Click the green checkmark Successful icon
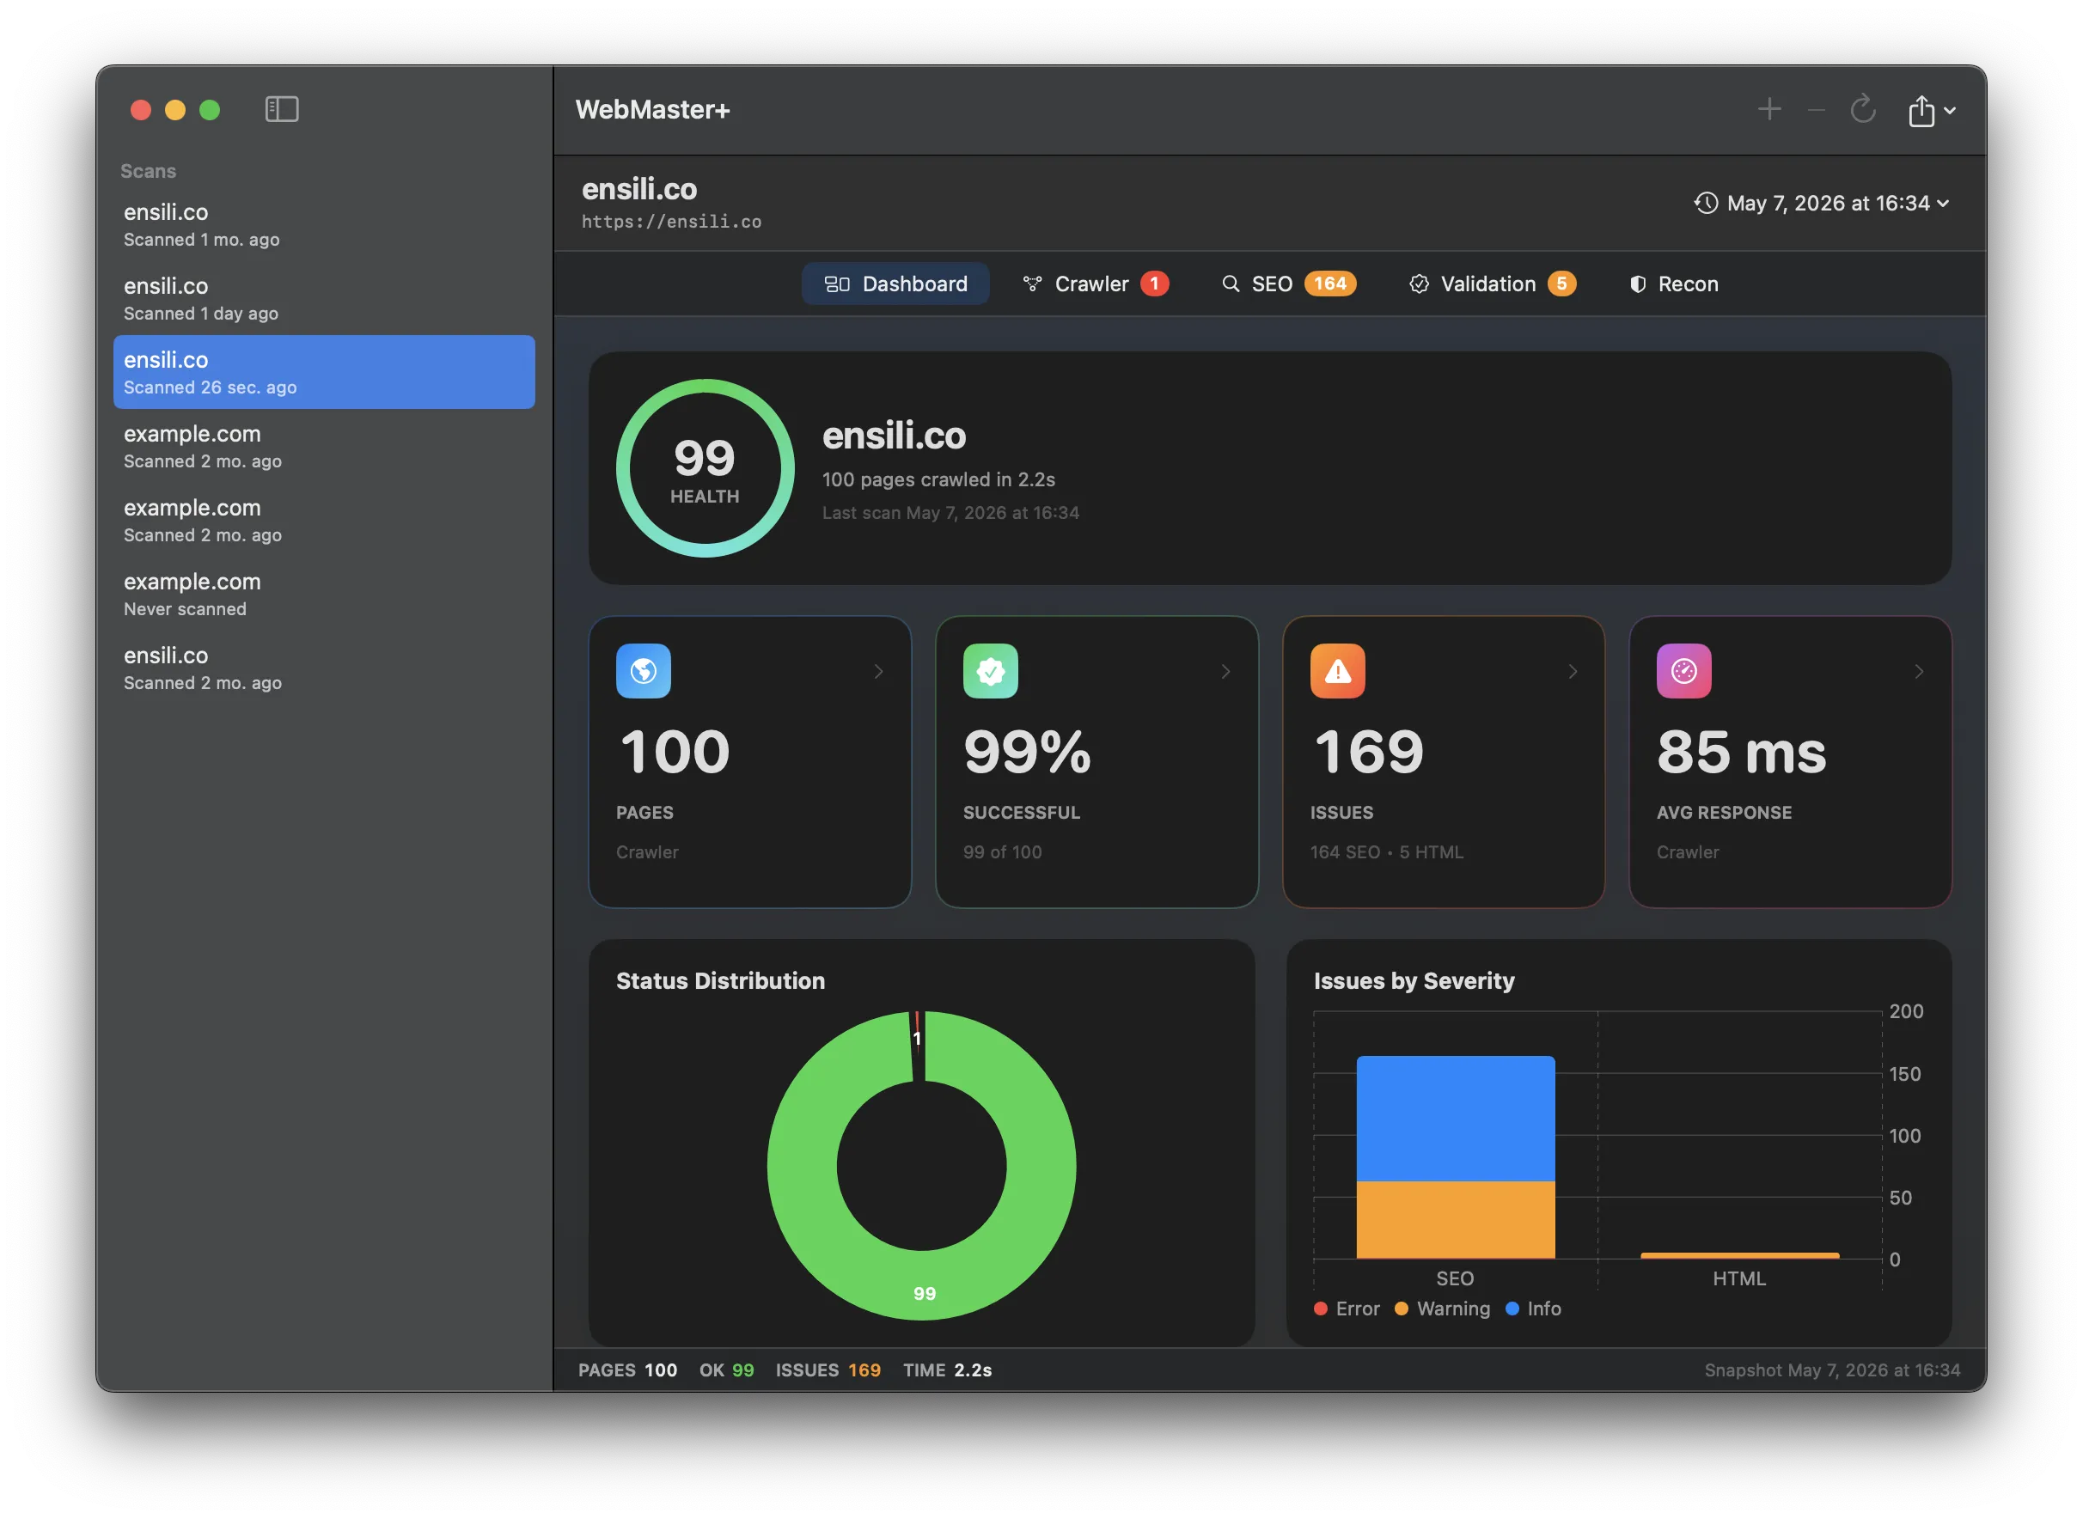 (x=990, y=671)
